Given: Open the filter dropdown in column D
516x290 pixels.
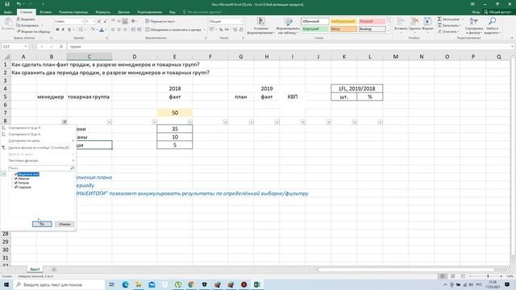Looking at the screenshot, I should coord(154,122).
